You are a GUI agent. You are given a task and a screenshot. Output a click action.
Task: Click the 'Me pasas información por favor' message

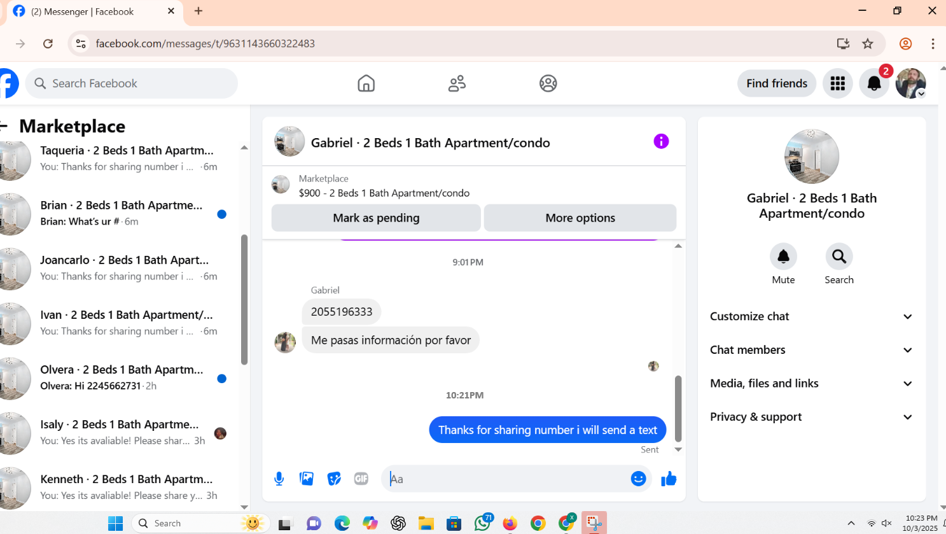click(391, 341)
